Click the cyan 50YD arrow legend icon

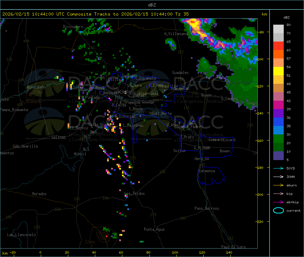pyautogui.click(x=278, y=168)
